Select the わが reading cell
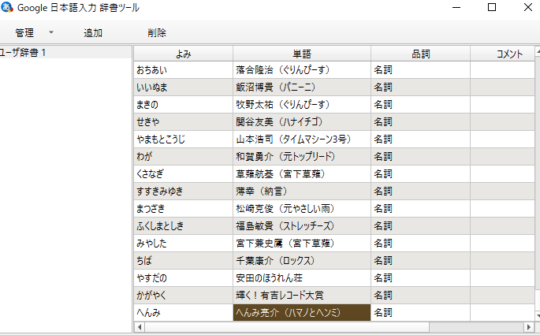 click(183, 157)
